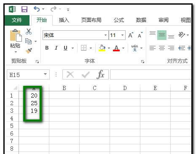Toggle Bold formatting
This screenshot has height=154, width=196.
coord(47,48)
